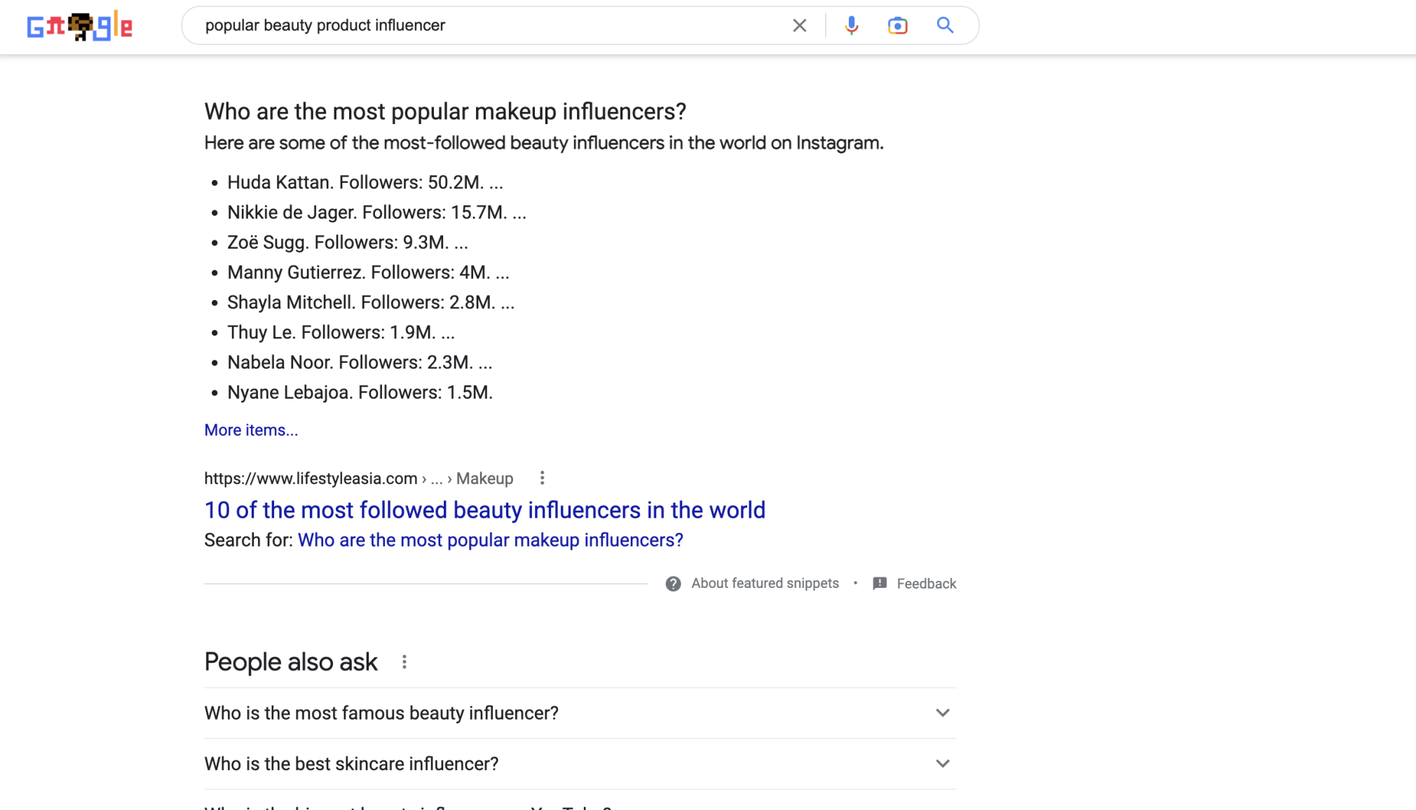Click the About featured snippets question icon
The image size is (1416, 810).
tap(672, 584)
